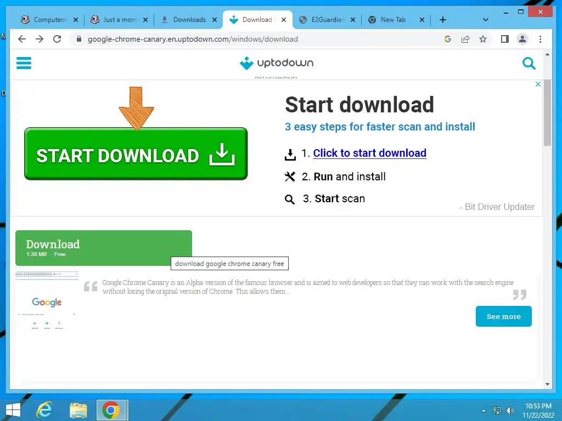Open the Google Chrome Canary screenshot thumbnail
The width and height of the screenshot is (562, 421).
pos(47,301)
